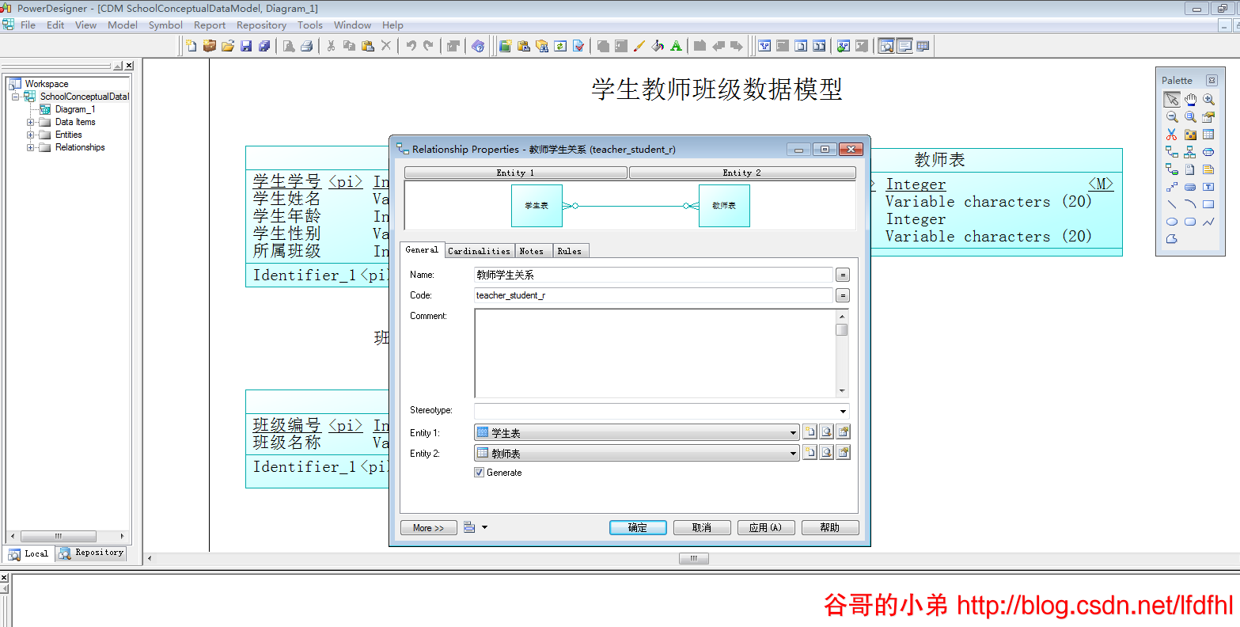The image size is (1240, 627).
Task: Click the green A text format icon
Action: [x=676, y=46]
